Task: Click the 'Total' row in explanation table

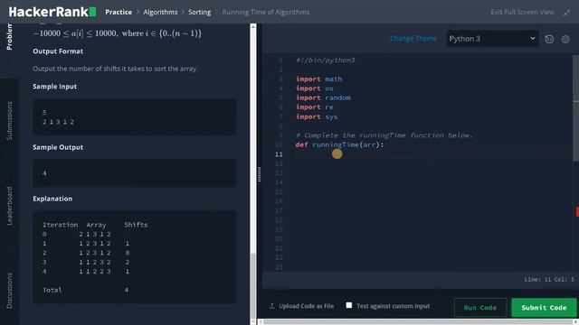Action: [x=86, y=290]
